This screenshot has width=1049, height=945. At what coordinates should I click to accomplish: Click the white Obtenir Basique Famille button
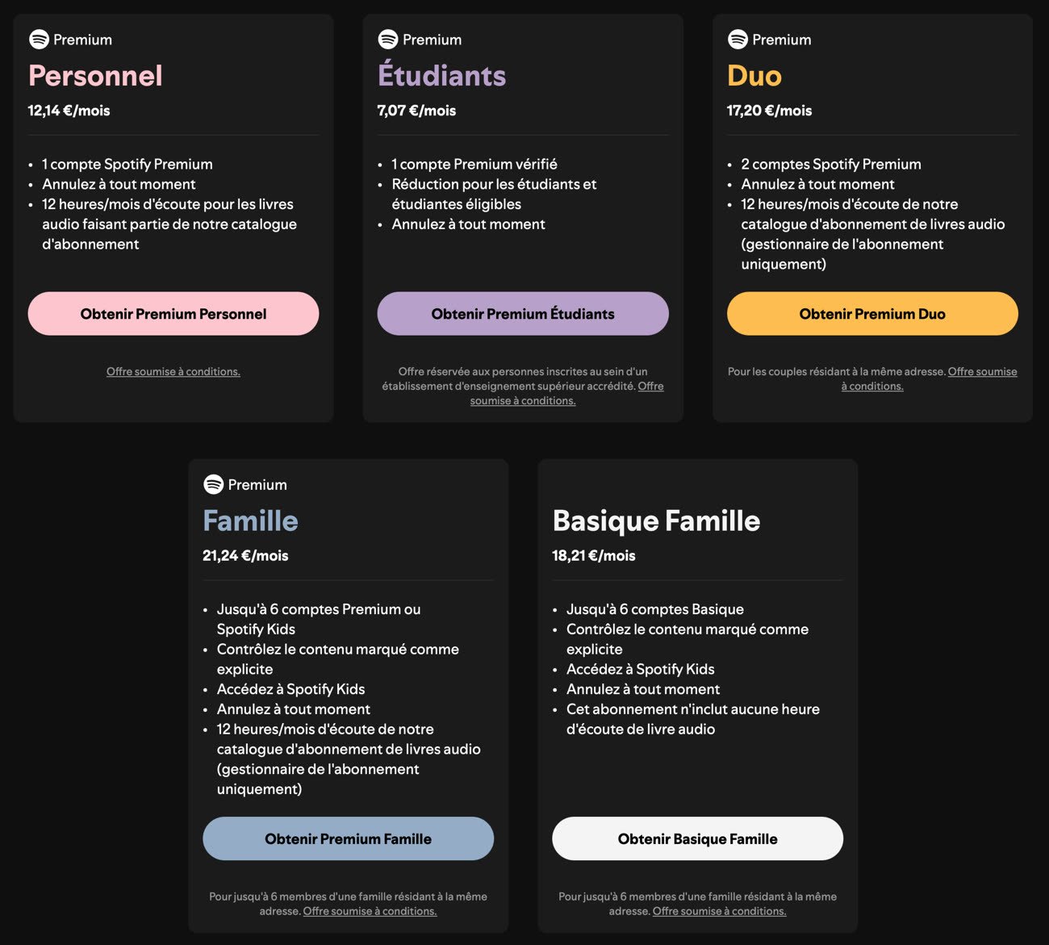point(697,838)
